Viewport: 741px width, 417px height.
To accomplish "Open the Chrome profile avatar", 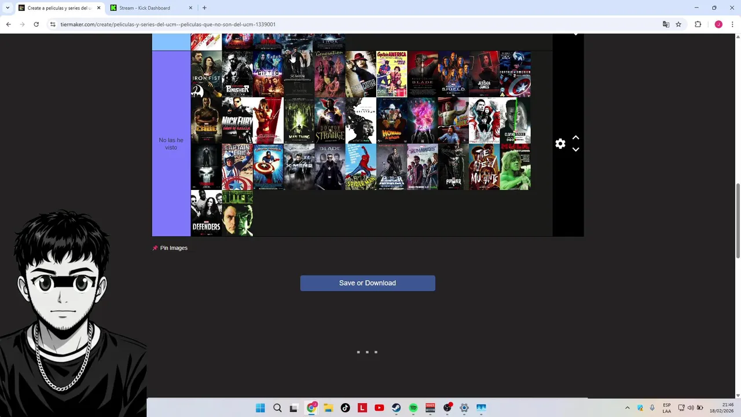I will 718,24.
